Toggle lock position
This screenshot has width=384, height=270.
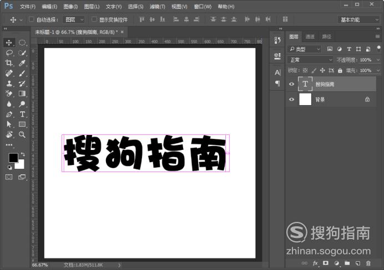click(x=322, y=71)
